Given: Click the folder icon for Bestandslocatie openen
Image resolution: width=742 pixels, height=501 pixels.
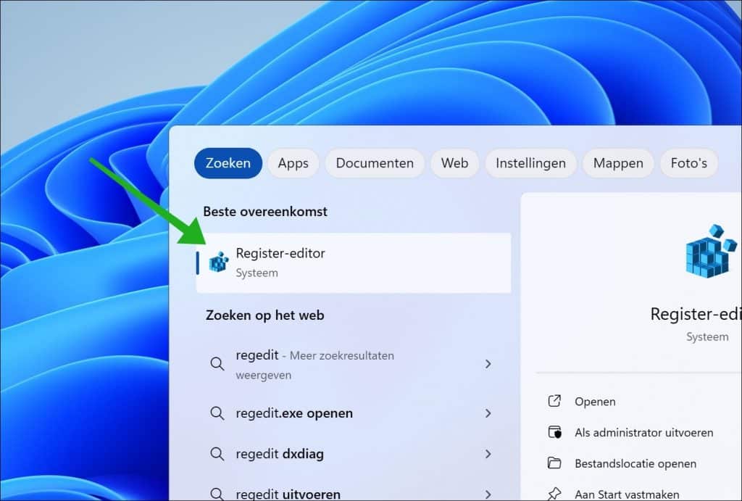Looking at the screenshot, I should [554, 463].
